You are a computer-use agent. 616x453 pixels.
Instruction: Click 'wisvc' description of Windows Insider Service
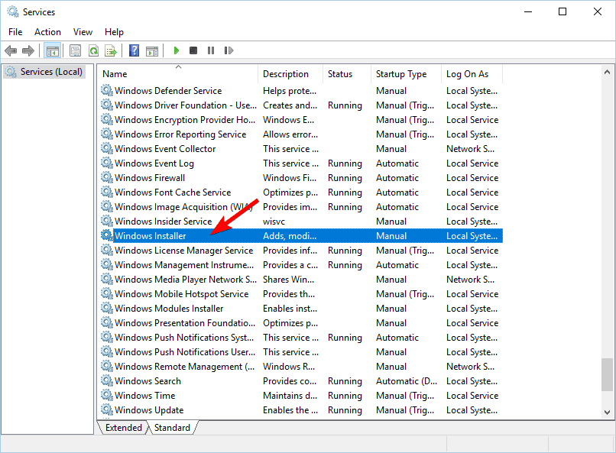coord(274,222)
